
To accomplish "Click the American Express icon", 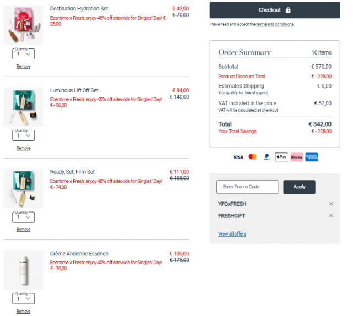I will (312, 157).
